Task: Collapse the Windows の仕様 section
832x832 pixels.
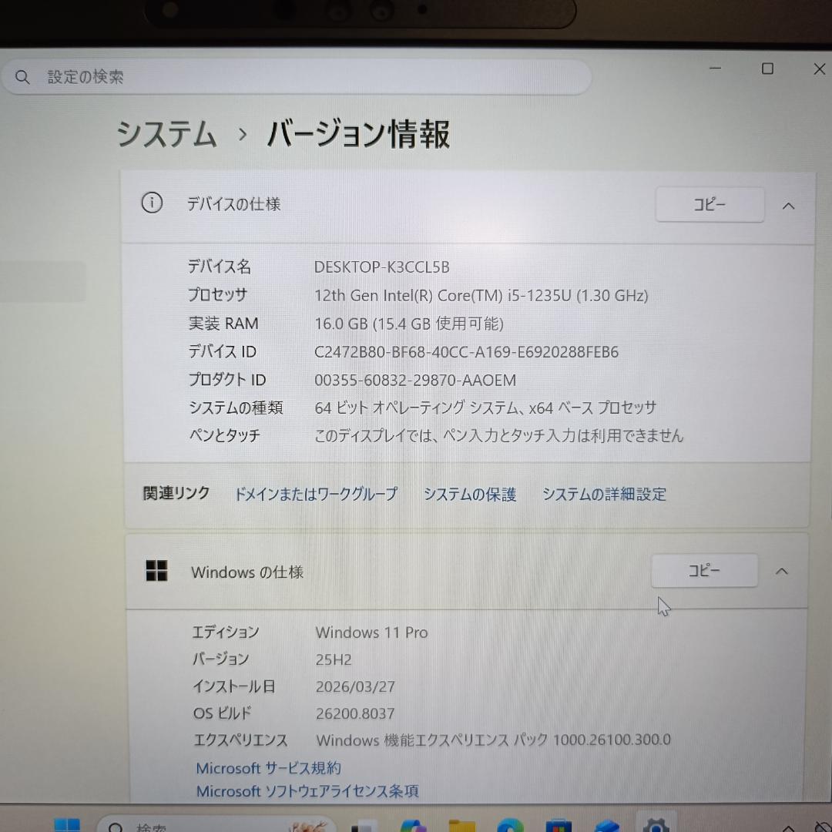Action: point(782,572)
